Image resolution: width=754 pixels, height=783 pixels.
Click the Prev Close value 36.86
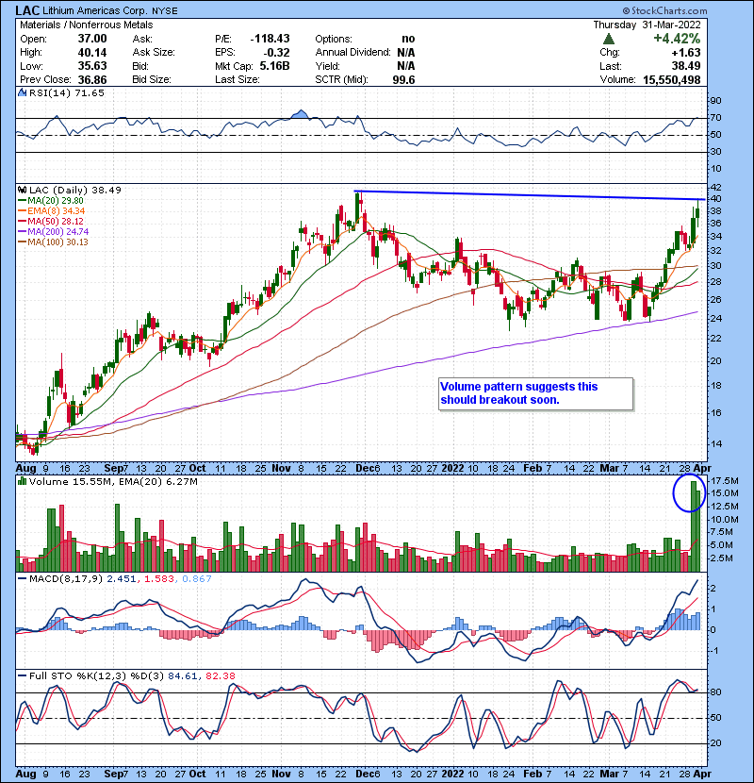(x=92, y=79)
